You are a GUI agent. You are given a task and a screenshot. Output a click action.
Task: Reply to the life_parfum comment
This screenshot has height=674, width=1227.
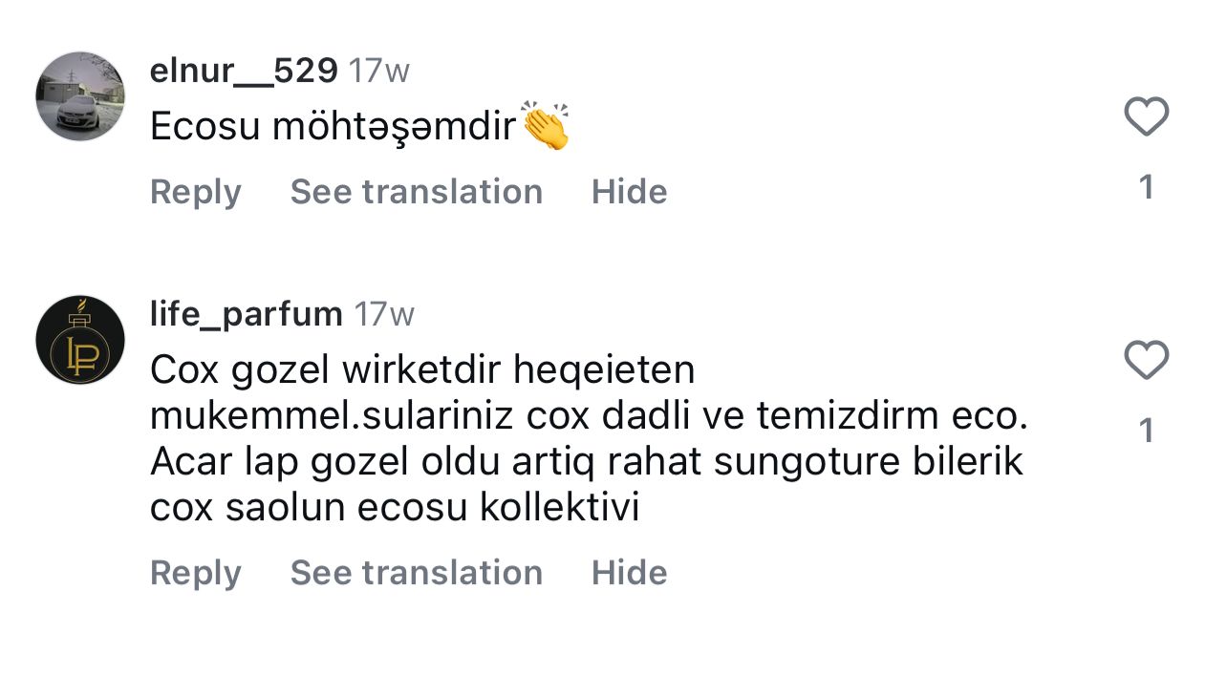195,573
